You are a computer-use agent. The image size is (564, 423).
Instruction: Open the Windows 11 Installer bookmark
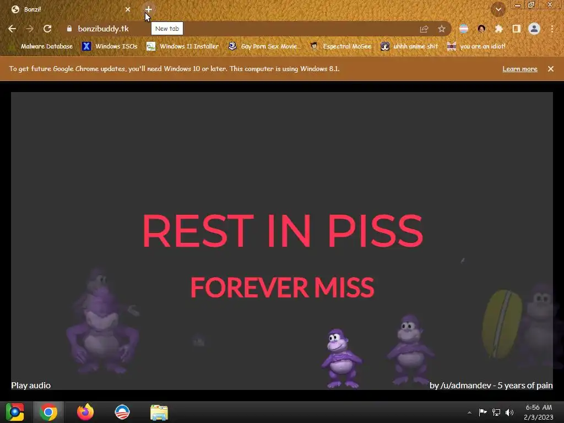pos(183,46)
